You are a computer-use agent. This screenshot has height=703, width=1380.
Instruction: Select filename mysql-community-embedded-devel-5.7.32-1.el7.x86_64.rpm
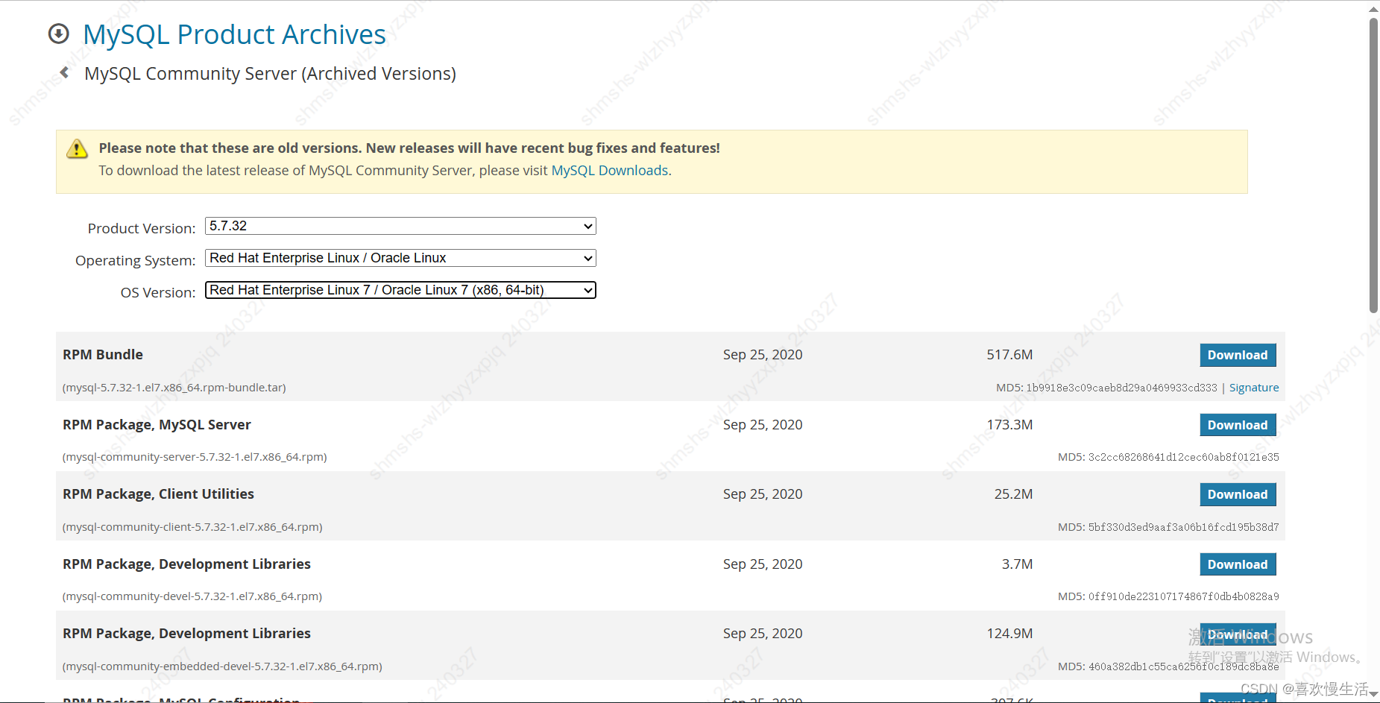[222, 666]
